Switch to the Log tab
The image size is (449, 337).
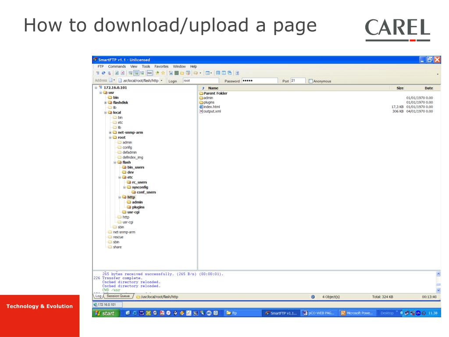[x=98, y=296]
